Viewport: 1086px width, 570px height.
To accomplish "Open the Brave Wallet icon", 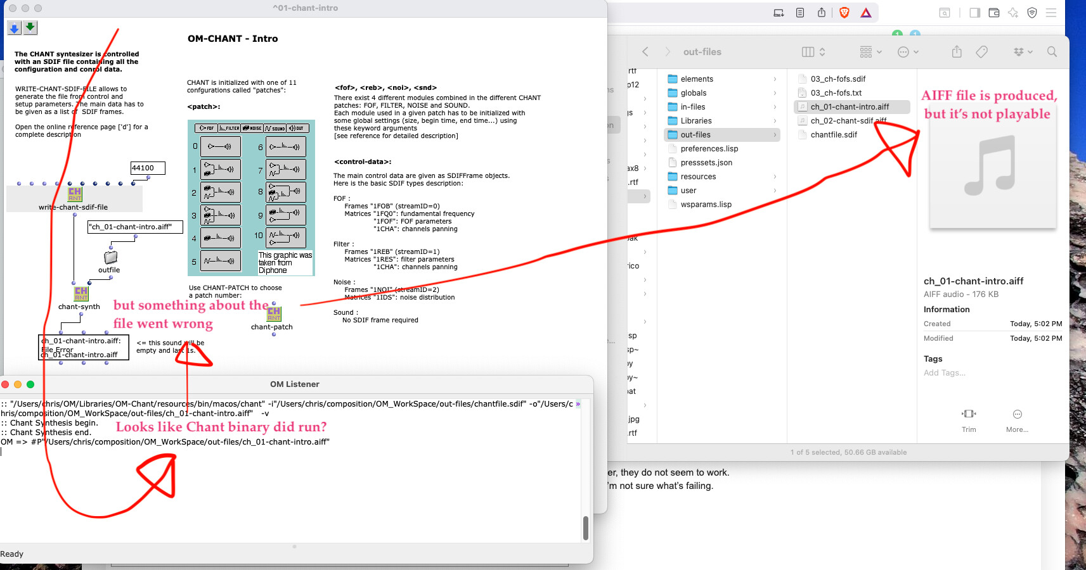I will (x=994, y=13).
